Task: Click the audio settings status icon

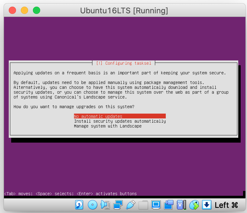Action: point(105,205)
